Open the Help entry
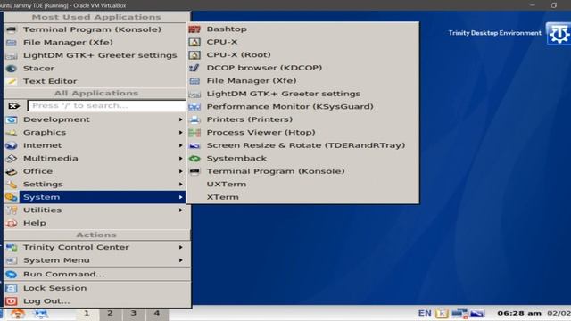This screenshot has width=571, height=321. pyautogui.click(x=96, y=223)
